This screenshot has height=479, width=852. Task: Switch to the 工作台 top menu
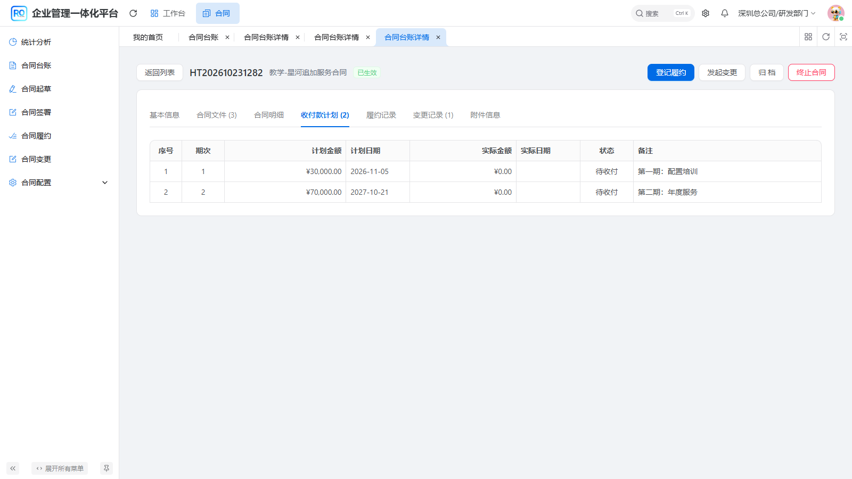point(168,13)
